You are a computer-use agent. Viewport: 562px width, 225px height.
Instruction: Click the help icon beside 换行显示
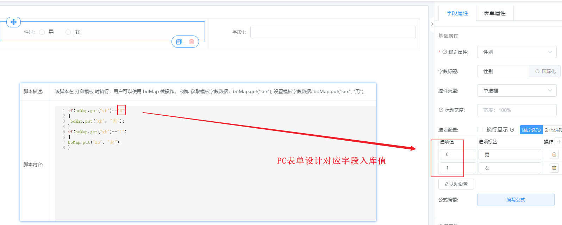click(x=512, y=130)
